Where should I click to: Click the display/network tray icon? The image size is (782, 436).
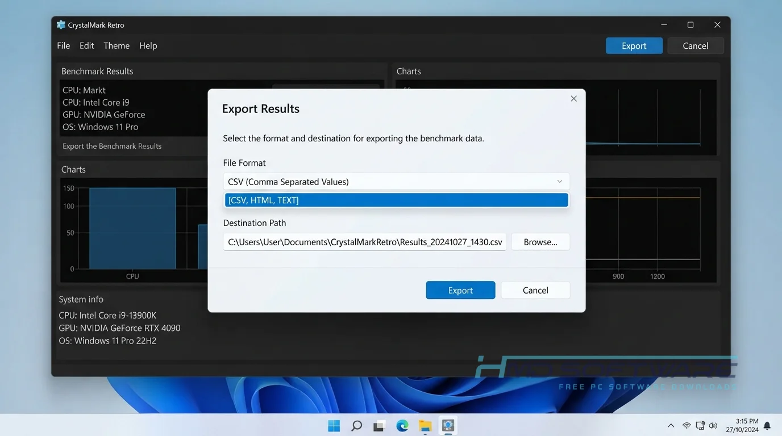[x=700, y=426]
